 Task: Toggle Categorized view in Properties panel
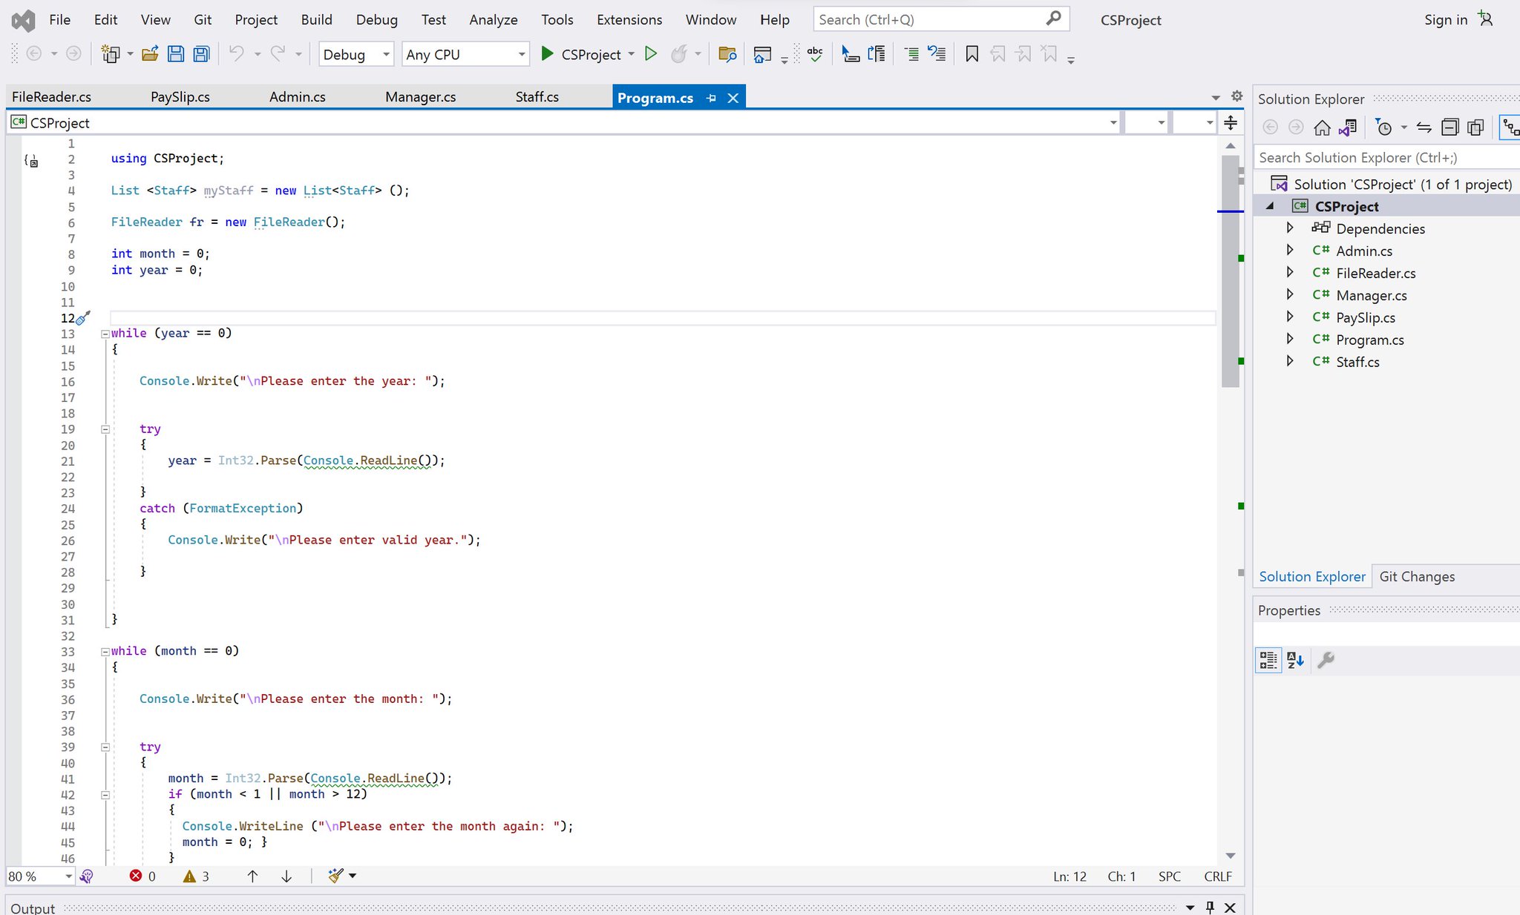pos(1268,660)
